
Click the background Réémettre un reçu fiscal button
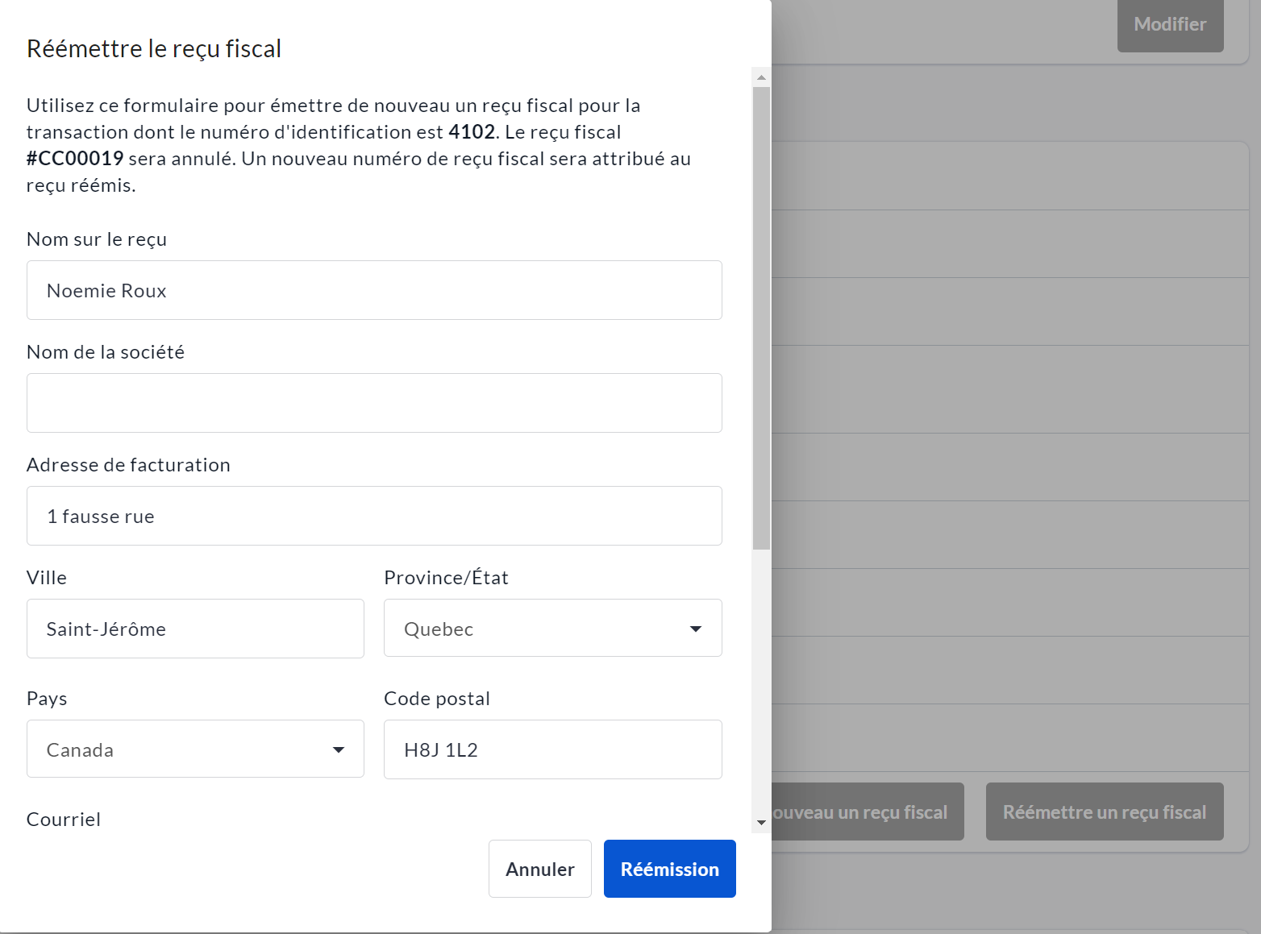pos(1104,812)
